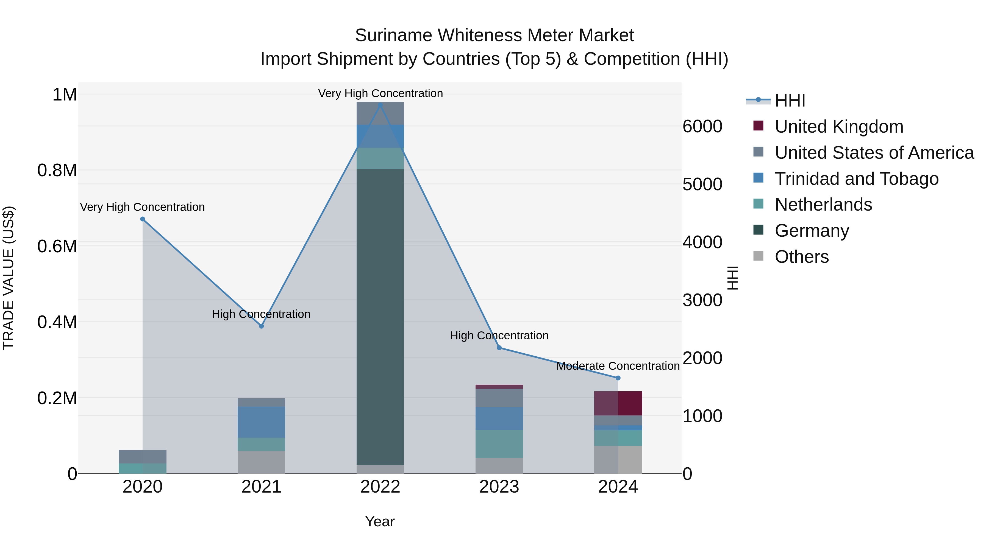Screen dimensions: 989x556
Task: Click 'Very High Concentration' label above 2020
Action: [x=142, y=207]
